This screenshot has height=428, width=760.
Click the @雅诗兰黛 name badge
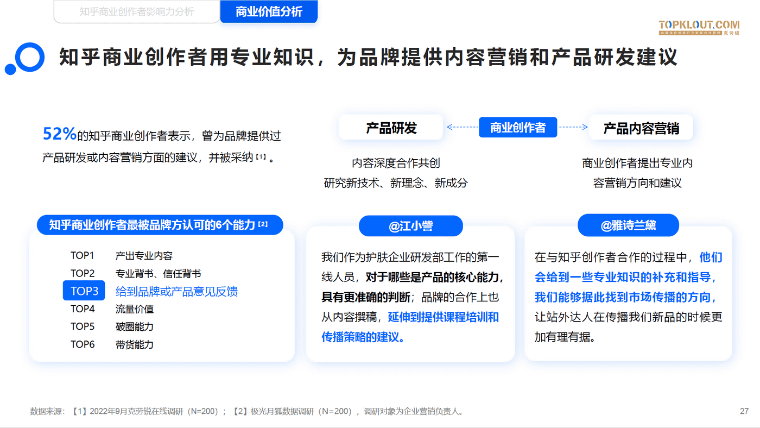click(628, 225)
